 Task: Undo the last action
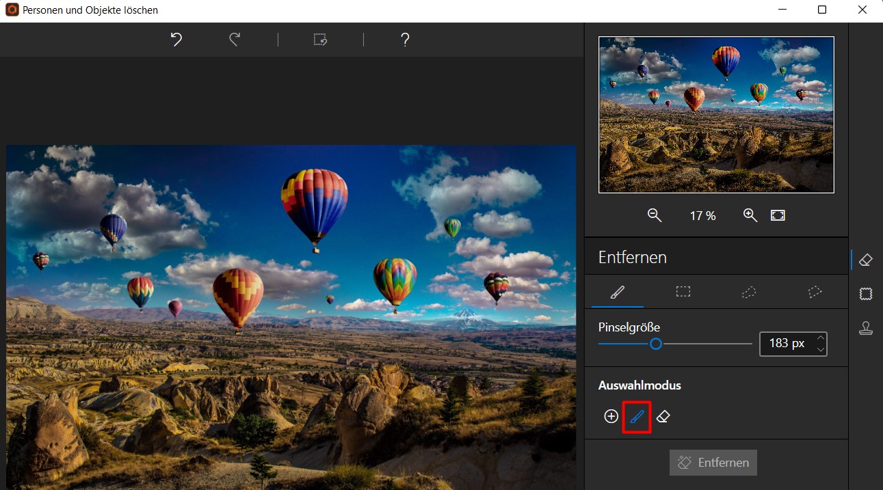[176, 40]
